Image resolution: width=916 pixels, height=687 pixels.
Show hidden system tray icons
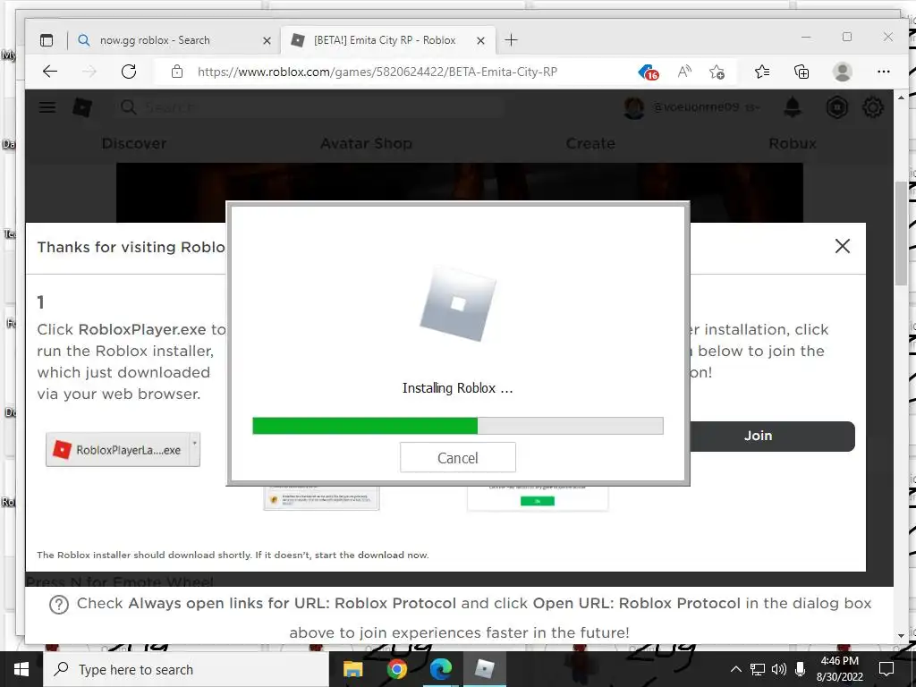pos(735,669)
